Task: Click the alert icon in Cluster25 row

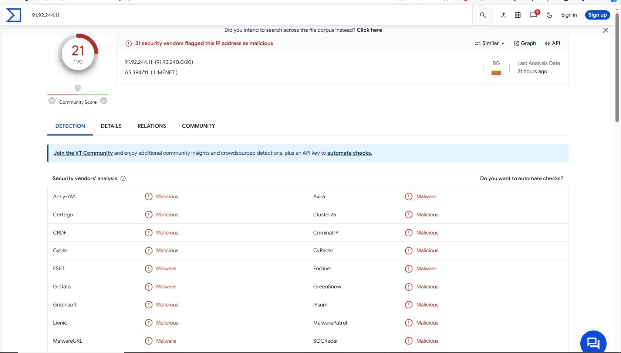Action: [409, 215]
